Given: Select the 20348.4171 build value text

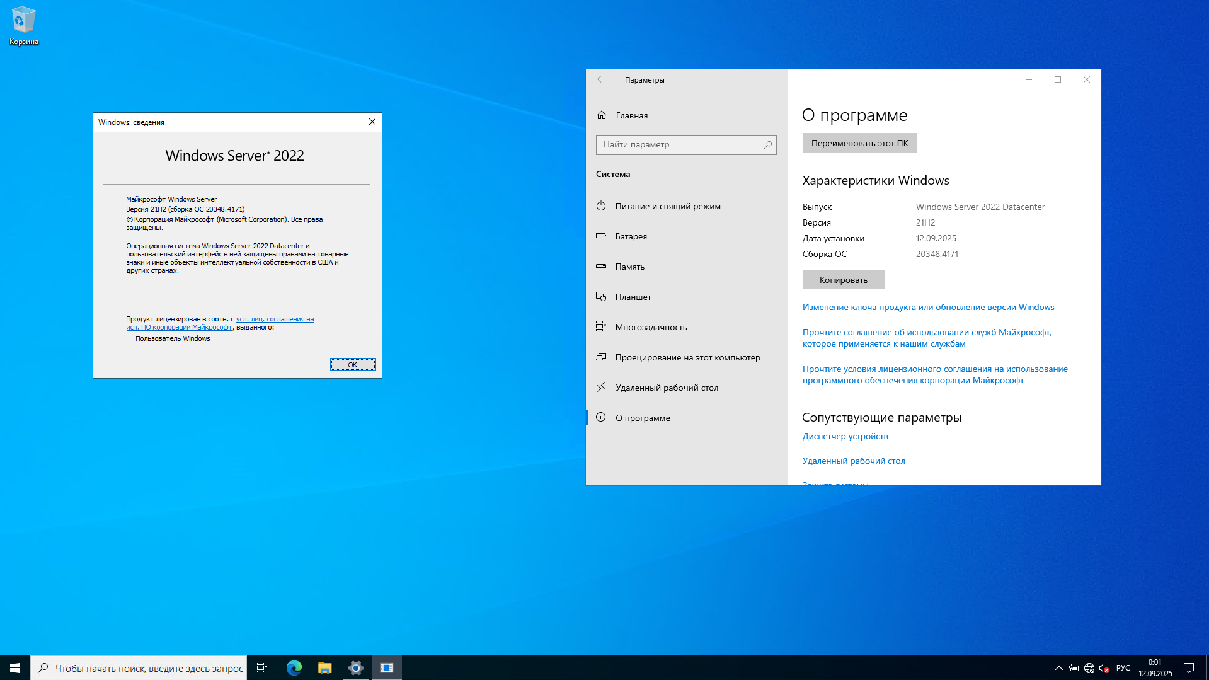Looking at the screenshot, I should (x=937, y=254).
